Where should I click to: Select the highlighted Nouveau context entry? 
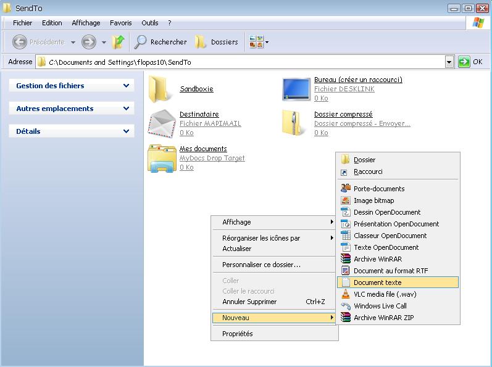tap(274, 318)
